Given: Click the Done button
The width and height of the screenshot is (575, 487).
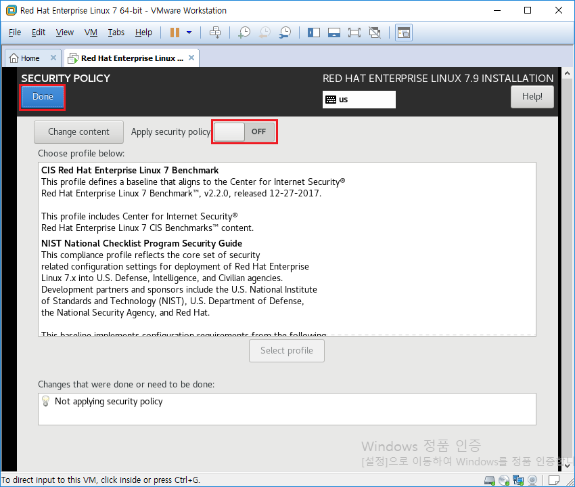Looking at the screenshot, I should (x=43, y=97).
